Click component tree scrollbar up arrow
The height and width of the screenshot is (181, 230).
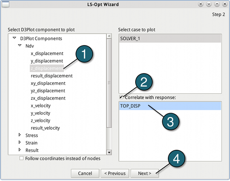coord(109,36)
